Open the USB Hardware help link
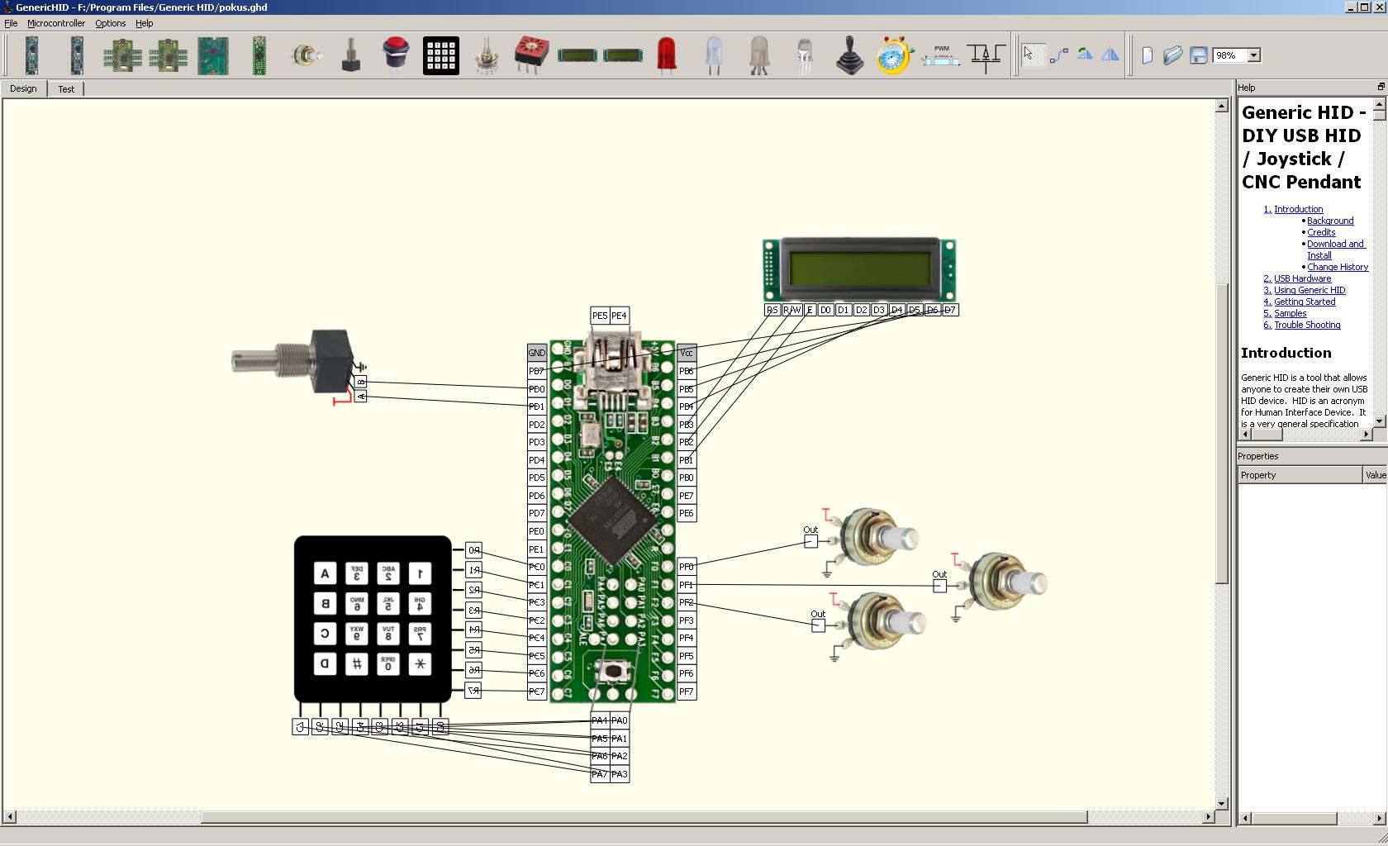1388x846 pixels. click(1302, 278)
